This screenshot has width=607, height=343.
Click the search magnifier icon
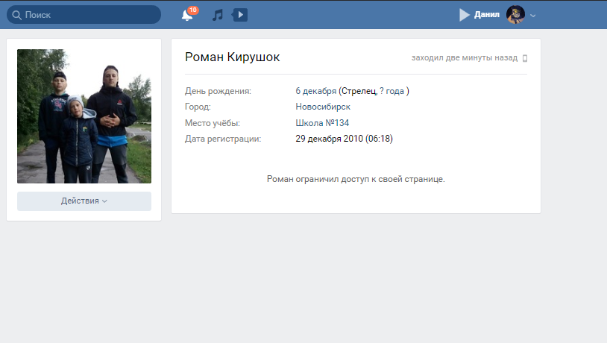tap(16, 15)
